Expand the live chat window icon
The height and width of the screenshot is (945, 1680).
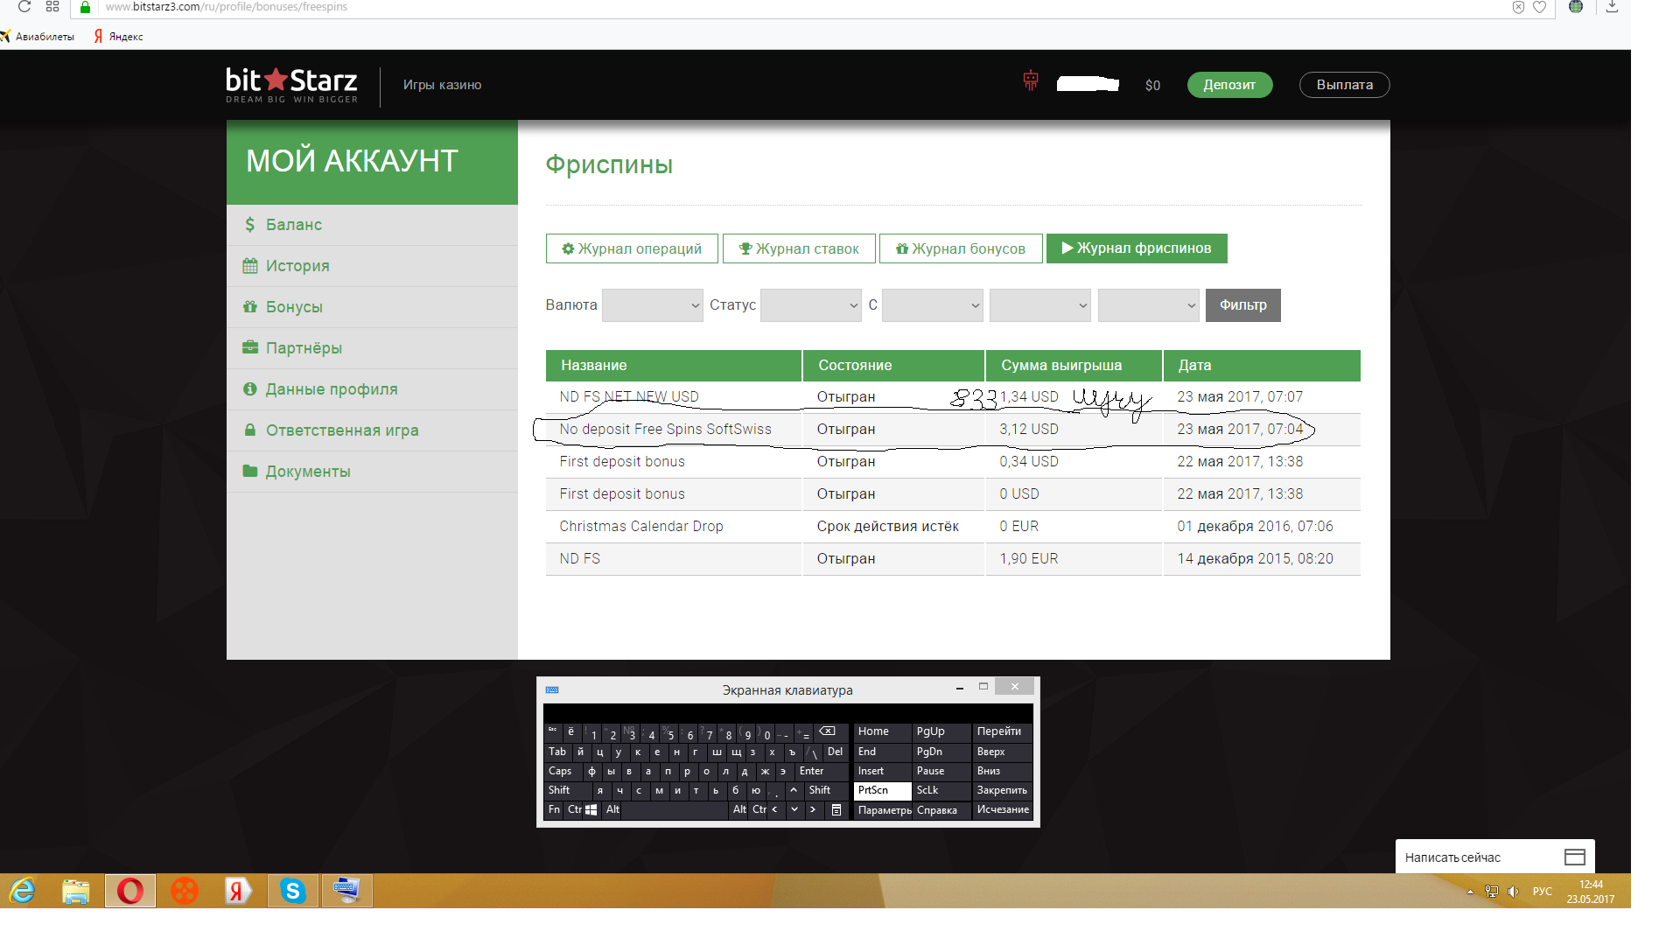1574,857
